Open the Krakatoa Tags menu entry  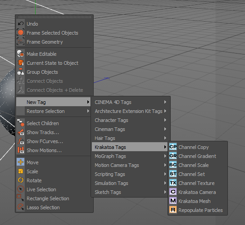pyautogui.click(x=130, y=147)
